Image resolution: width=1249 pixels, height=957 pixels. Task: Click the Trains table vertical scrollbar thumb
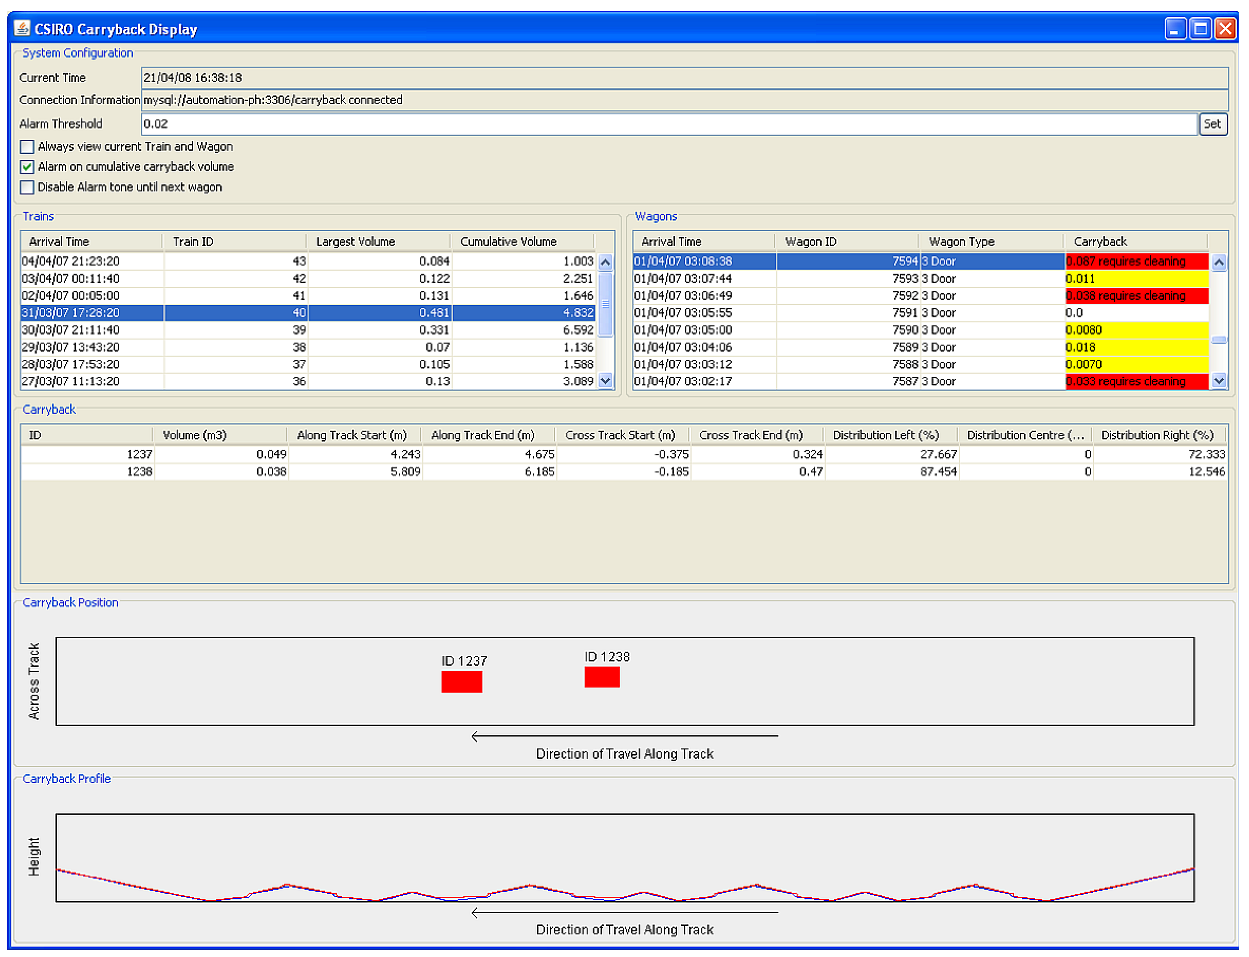point(606,305)
